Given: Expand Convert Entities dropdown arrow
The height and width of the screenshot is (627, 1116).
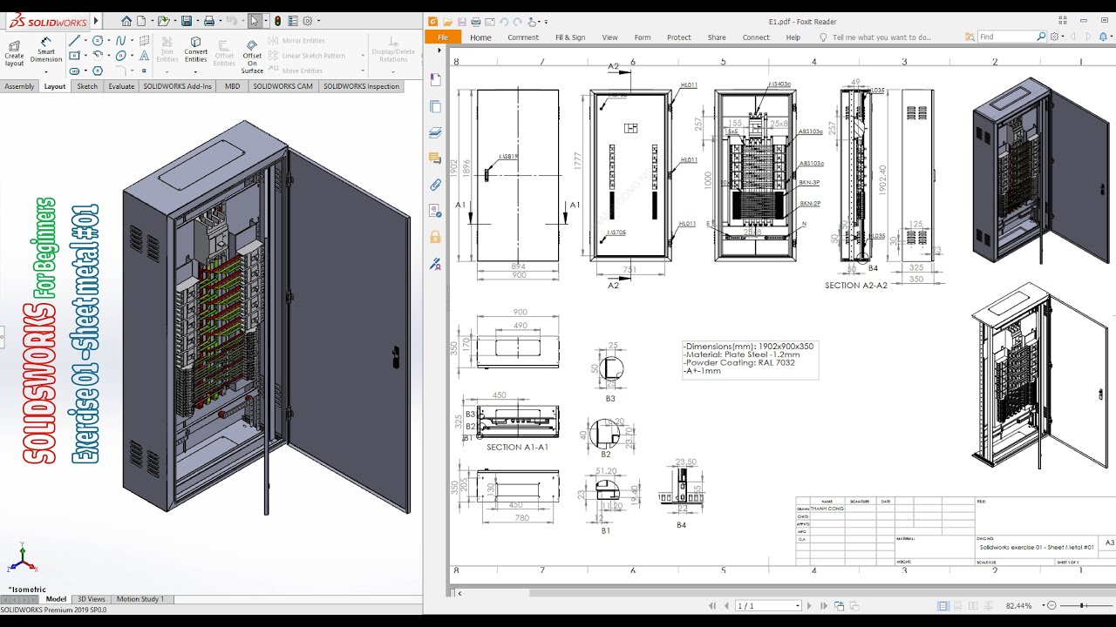Looking at the screenshot, I should click(195, 72).
